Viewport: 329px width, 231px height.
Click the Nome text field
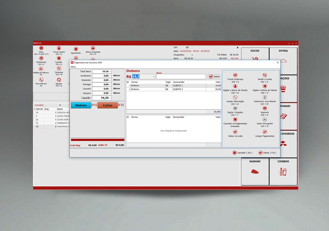coord(181,76)
